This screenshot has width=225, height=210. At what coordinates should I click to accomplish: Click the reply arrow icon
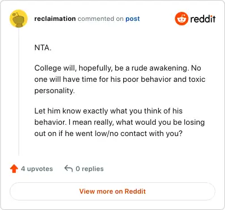click(69, 168)
